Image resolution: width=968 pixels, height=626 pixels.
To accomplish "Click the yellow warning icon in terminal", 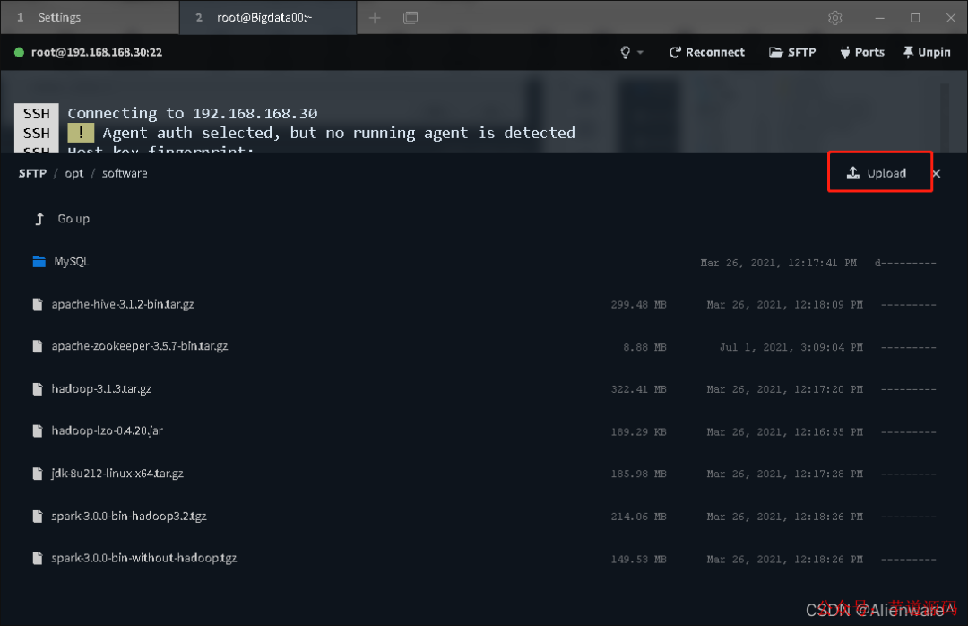I will point(81,132).
